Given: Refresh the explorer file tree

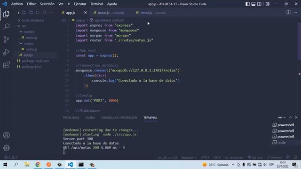Looking at the screenshot, I should tap(38, 13).
